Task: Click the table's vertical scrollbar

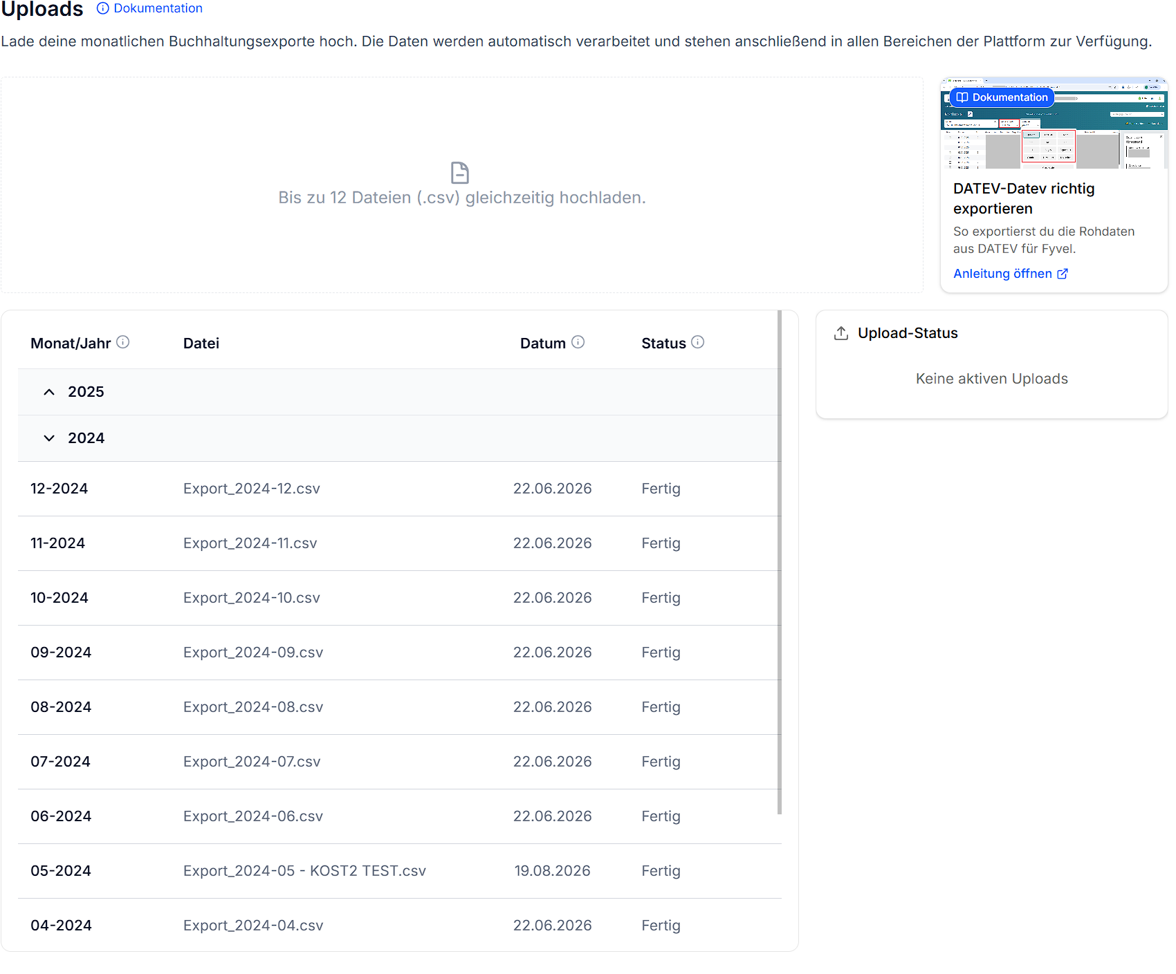Action: 780,562
